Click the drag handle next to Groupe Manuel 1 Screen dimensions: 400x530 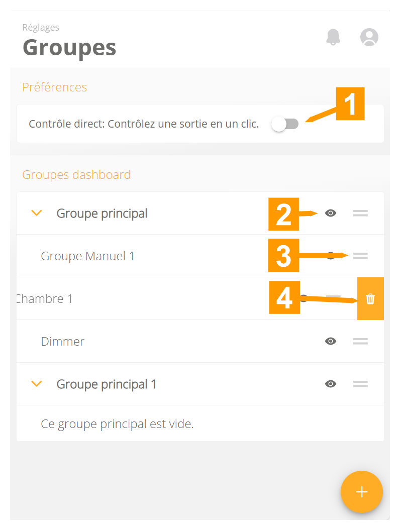pos(360,256)
